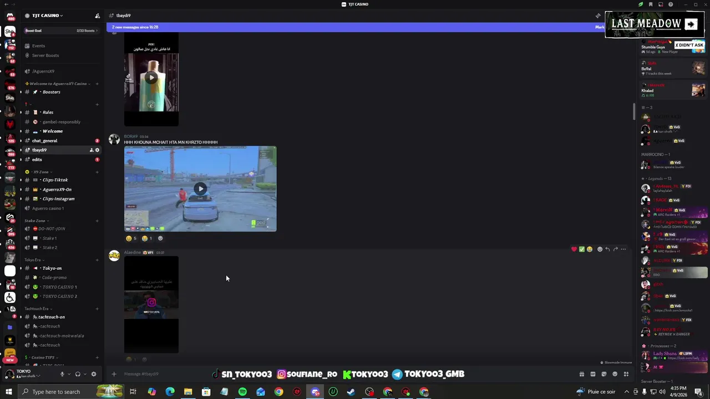Click the Windows Start button

[9, 392]
